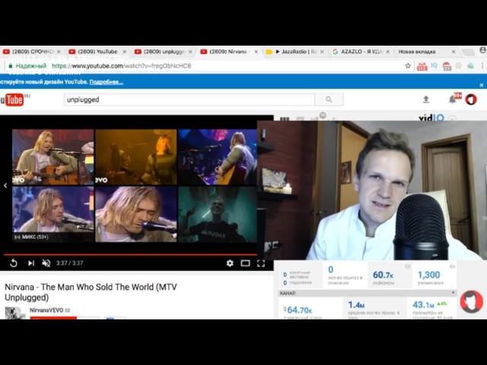This screenshot has width=487, height=365.
Task: Open the account avatar menu
Action: pos(471,100)
